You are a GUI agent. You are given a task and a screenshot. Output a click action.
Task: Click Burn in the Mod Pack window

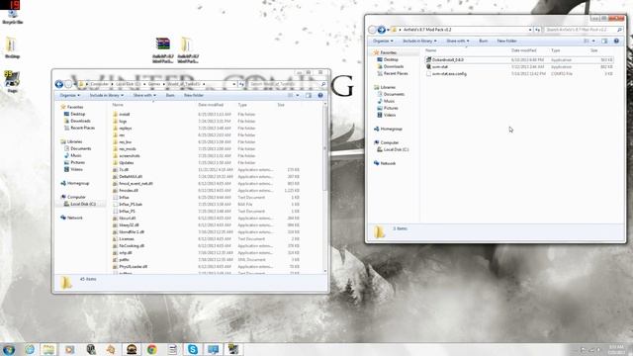[484, 41]
